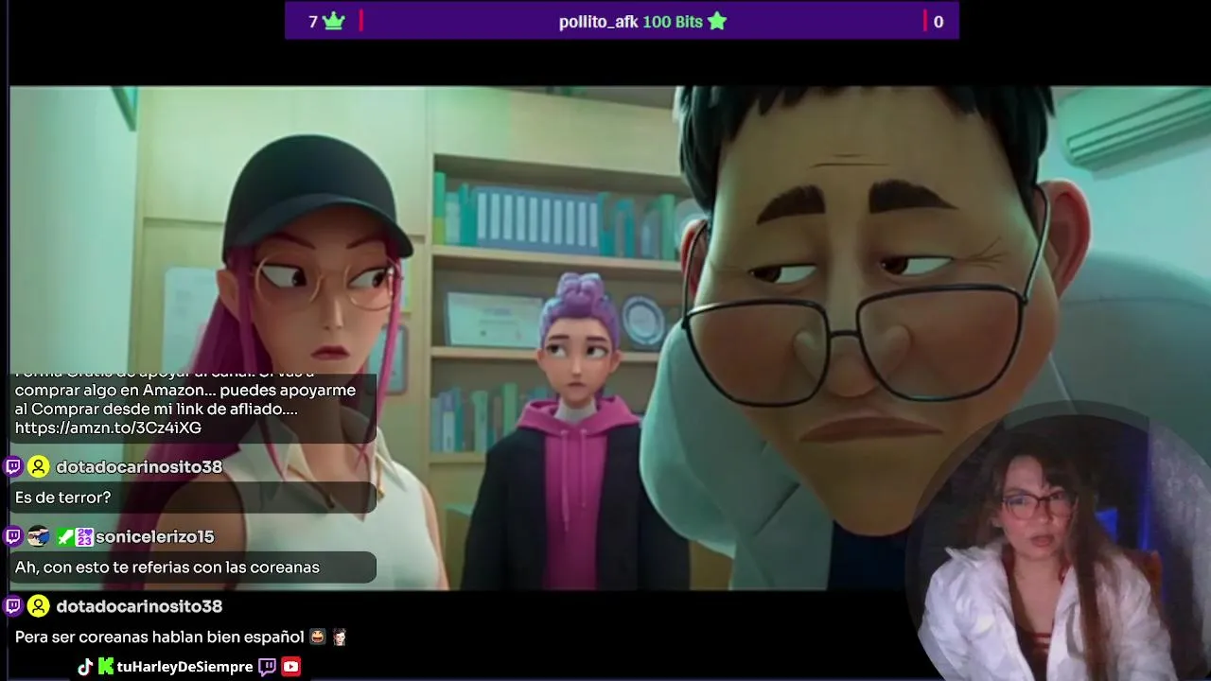Click the yellow avatar above "Pera ser coreanas"
Image resolution: width=1211 pixels, height=681 pixels.
point(38,605)
